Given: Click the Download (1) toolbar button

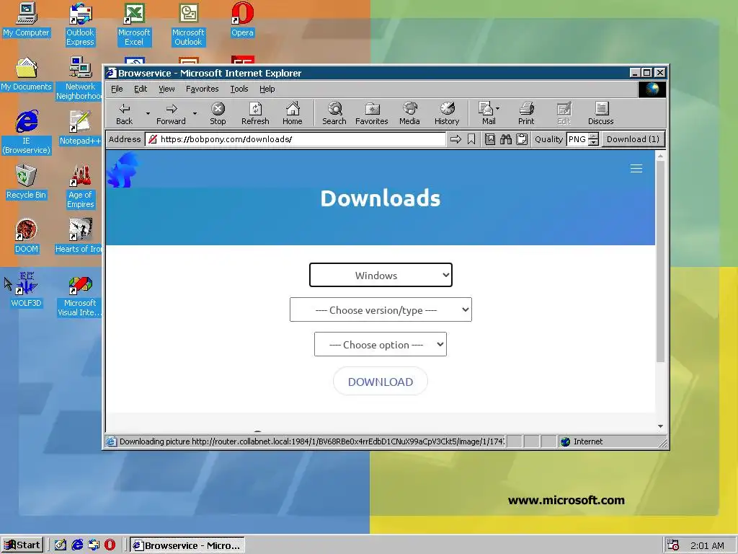Looking at the screenshot, I should click(x=633, y=139).
